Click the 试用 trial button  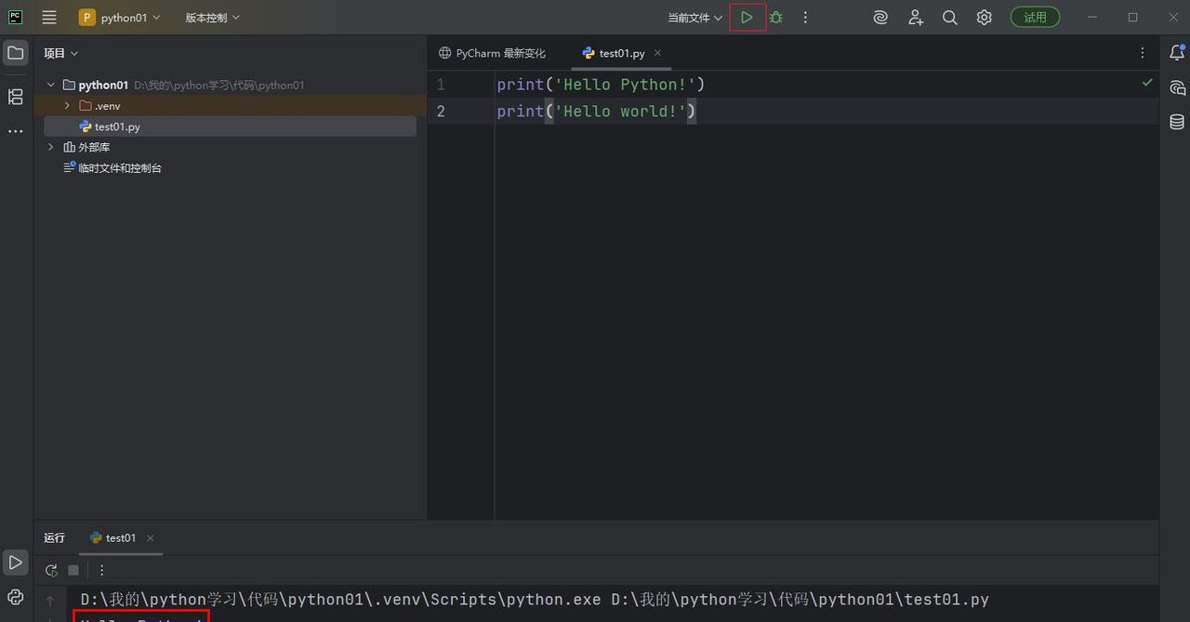tap(1035, 18)
